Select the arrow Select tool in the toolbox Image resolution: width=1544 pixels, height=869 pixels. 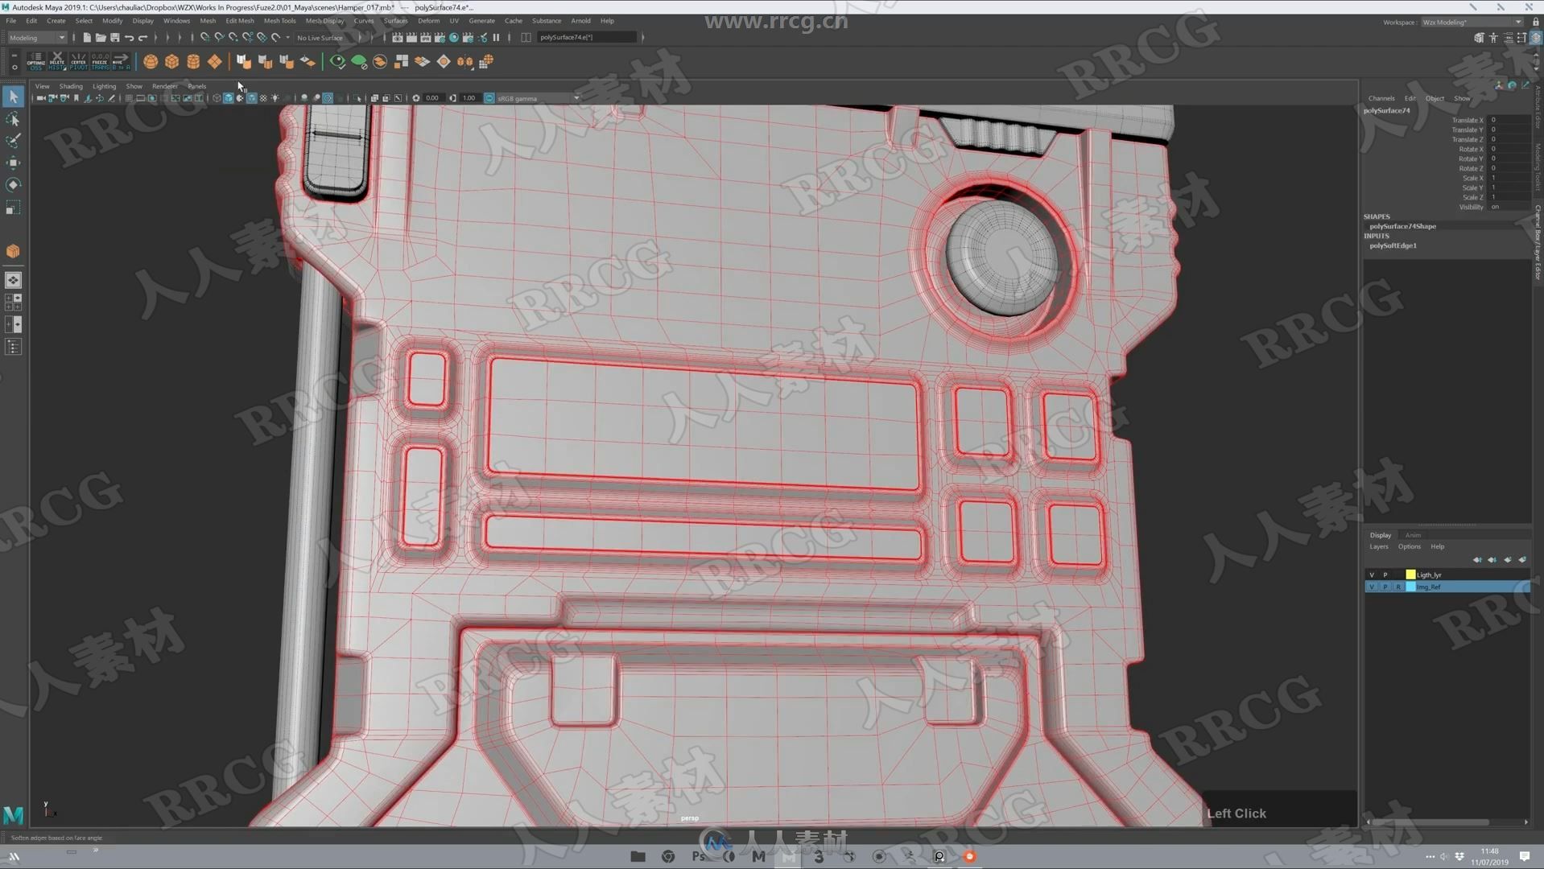coord(13,97)
